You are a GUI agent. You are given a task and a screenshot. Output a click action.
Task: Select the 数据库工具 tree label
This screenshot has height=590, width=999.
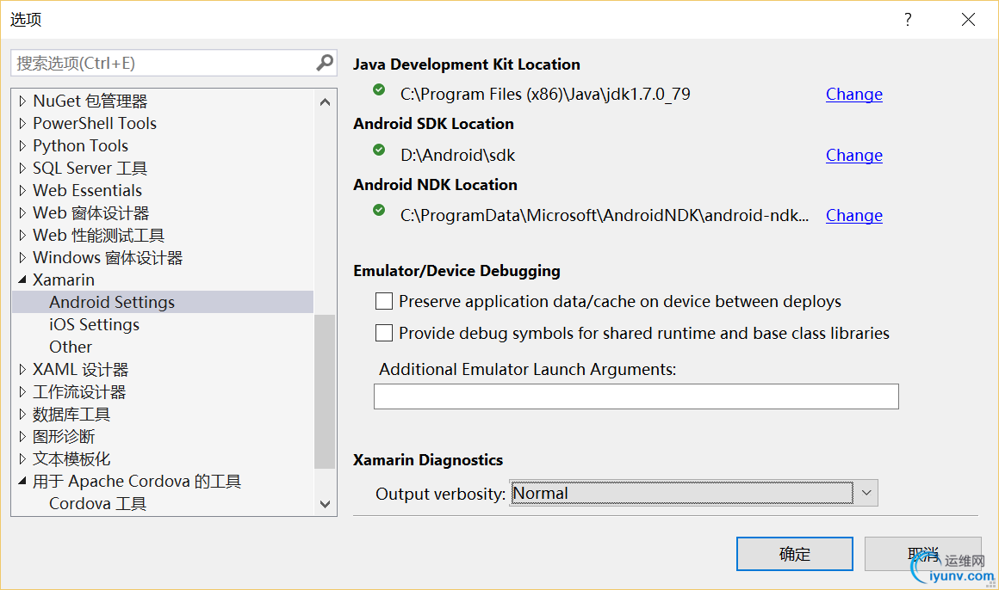[71, 415]
